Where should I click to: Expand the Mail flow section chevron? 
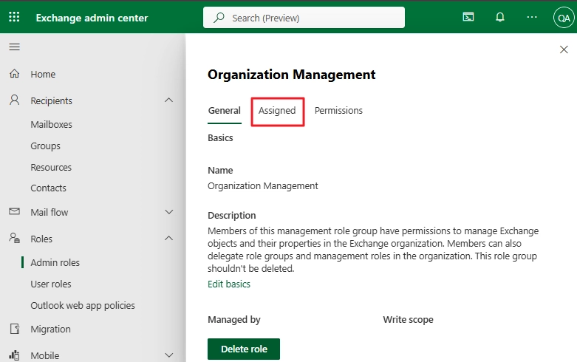tap(169, 212)
